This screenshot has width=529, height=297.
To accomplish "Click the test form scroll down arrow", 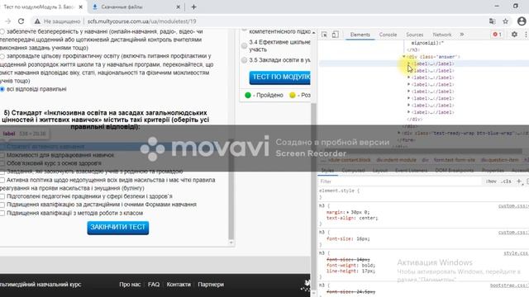I will coord(231,243).
